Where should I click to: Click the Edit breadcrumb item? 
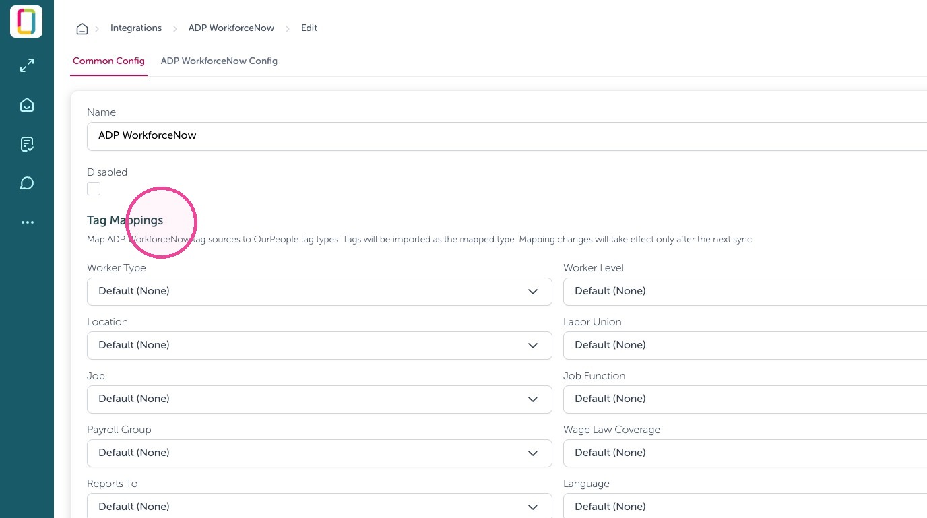(309, 28)
